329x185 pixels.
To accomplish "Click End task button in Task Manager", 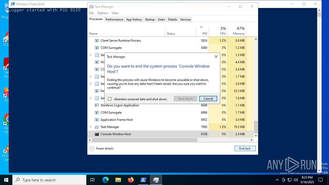I will click(245, 149).
